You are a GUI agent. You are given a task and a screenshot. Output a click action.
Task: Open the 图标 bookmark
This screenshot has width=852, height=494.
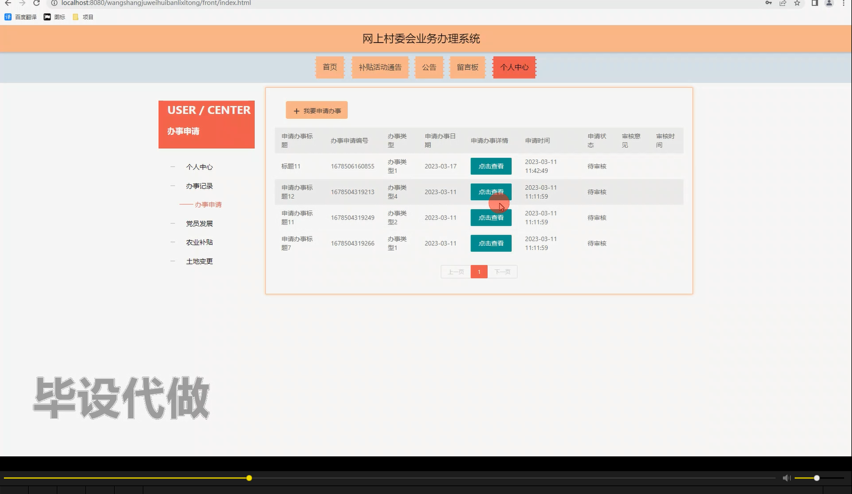point(55,17)
